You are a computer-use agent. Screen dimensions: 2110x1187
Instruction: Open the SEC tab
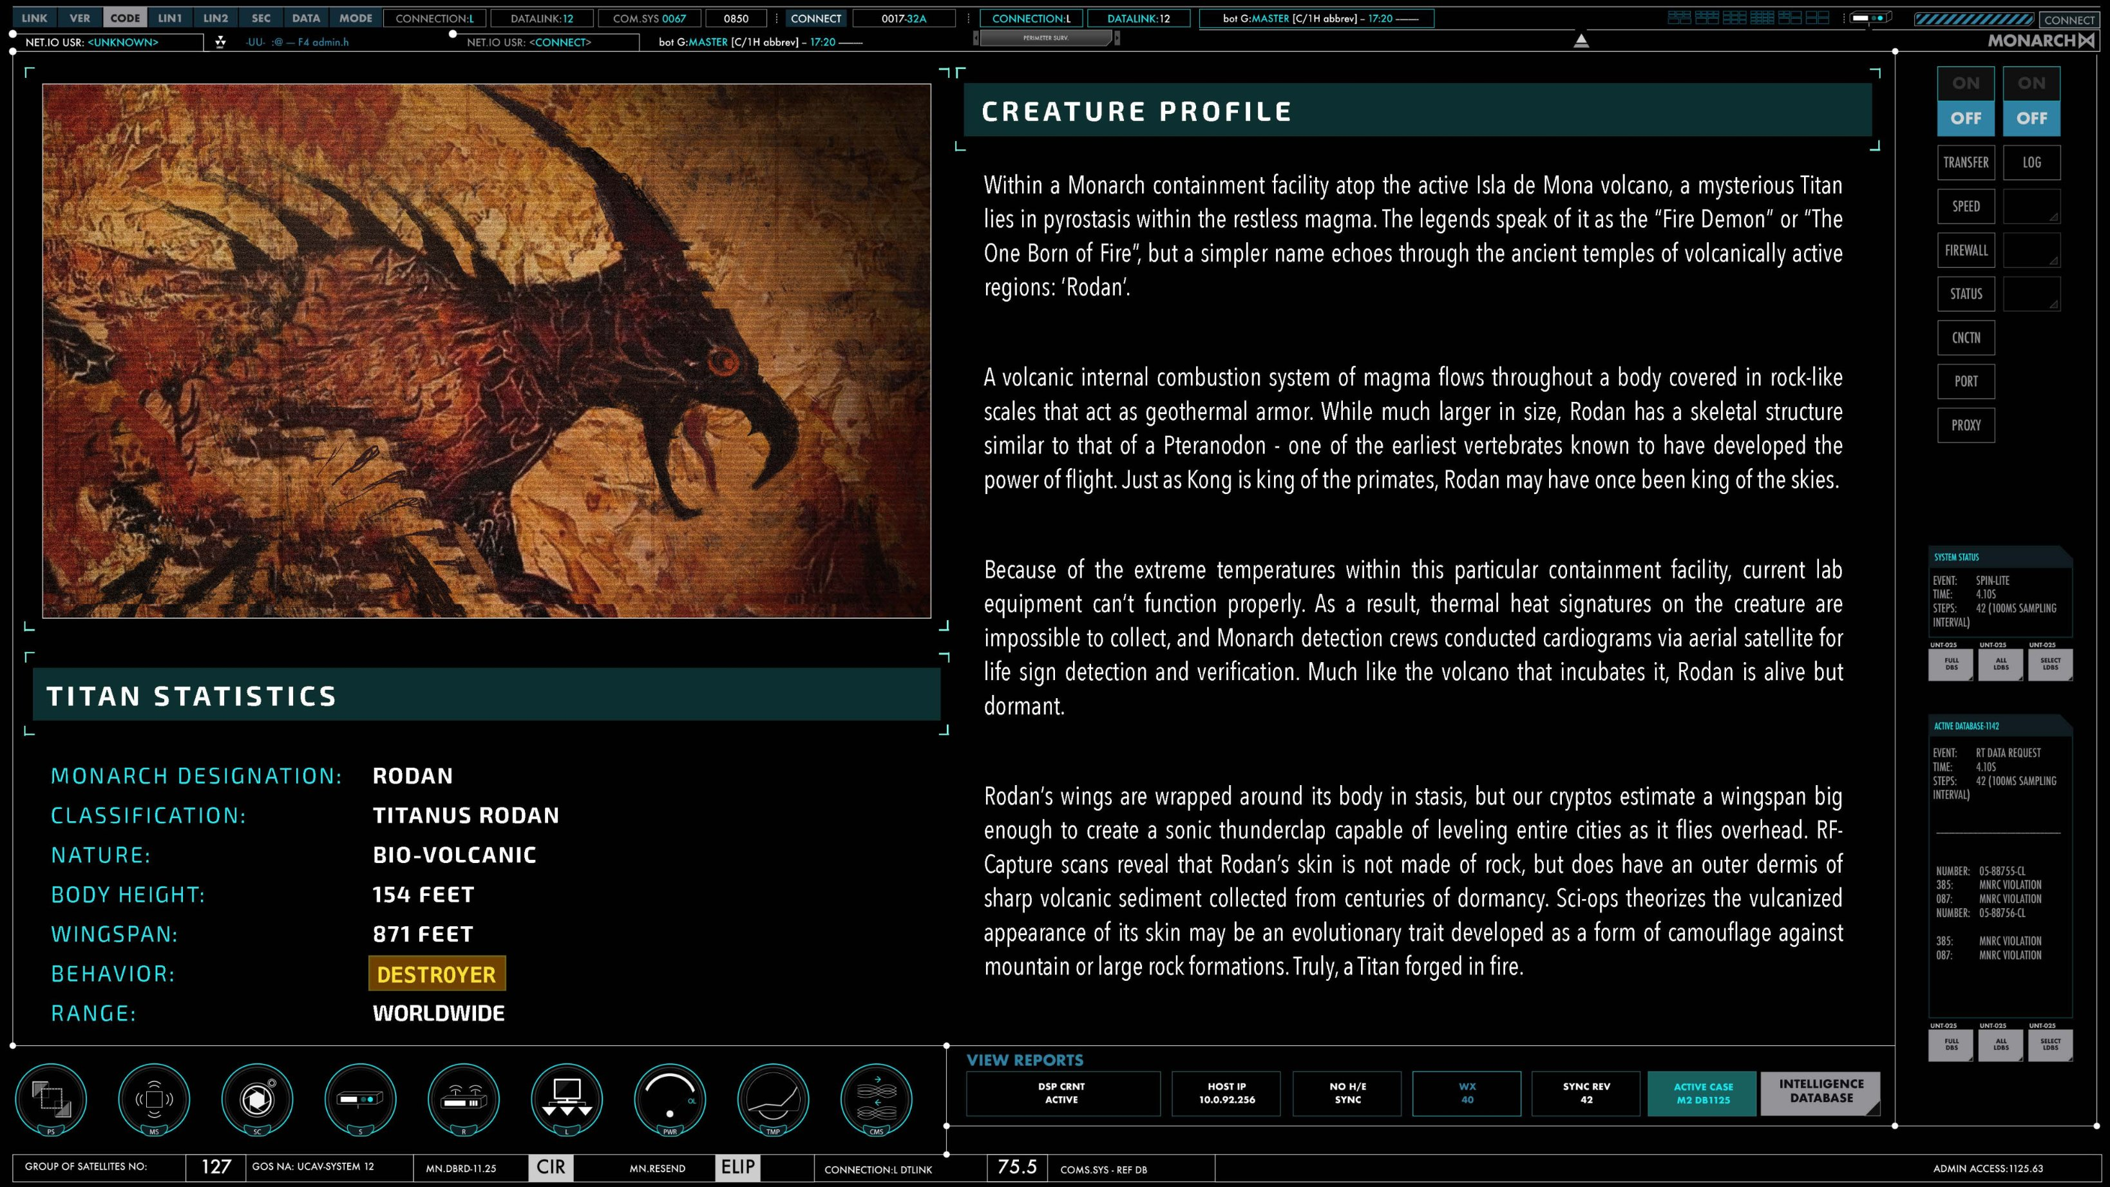(x=261, y=18)
